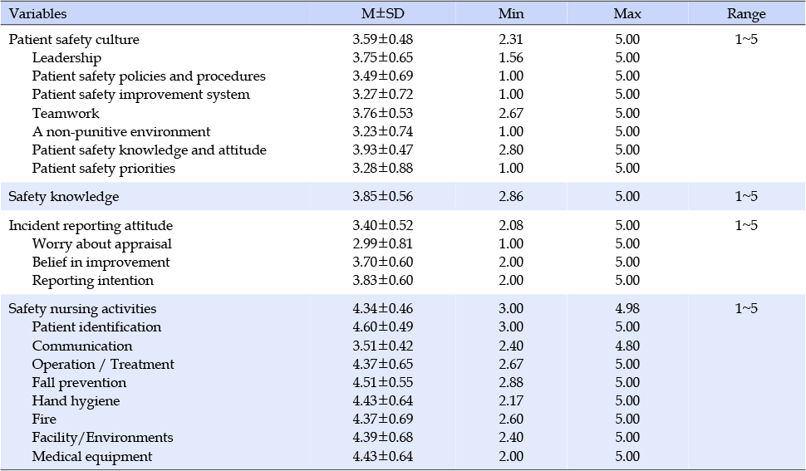Viewport: 806px width, 471px height.
Task: Select 'Patient safety policies and procedures' label
Action: [149, 76]
